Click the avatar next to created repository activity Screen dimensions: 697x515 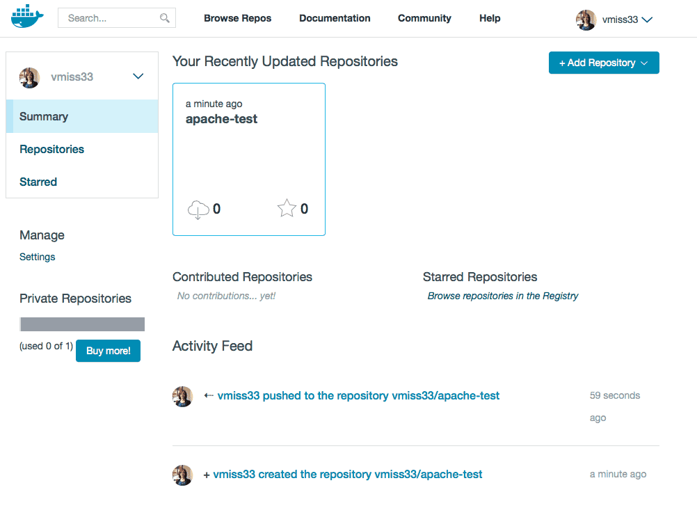tap(183, 475)
